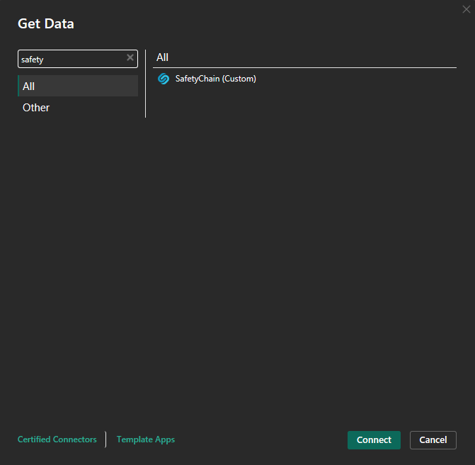The image size is (475, 465).
Task: Select the SafetyChain (Custom) connector text
Action: [x=215, y=79]
